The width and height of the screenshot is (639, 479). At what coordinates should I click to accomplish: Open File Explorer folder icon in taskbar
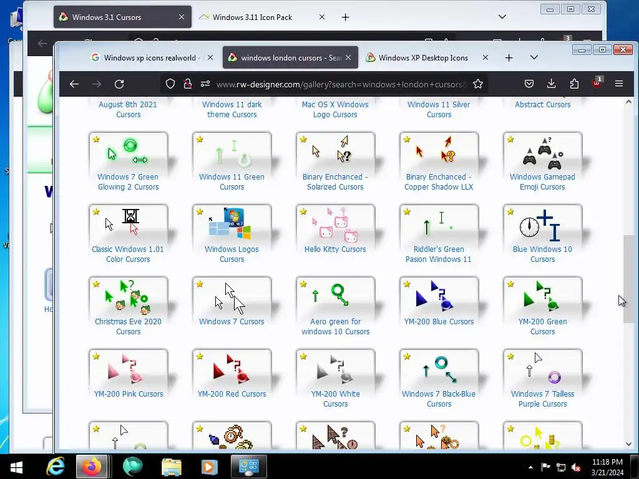[x=171, y=467]
